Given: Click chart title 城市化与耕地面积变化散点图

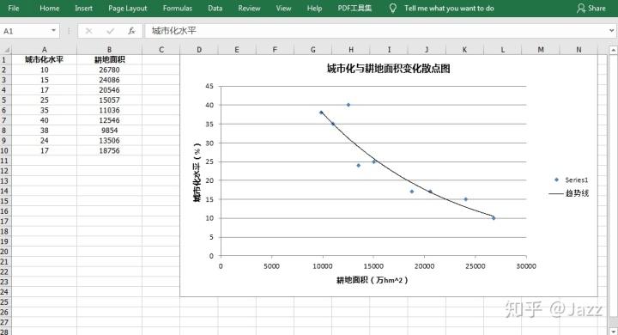Looking at the screenshot, I should [388, 69].
